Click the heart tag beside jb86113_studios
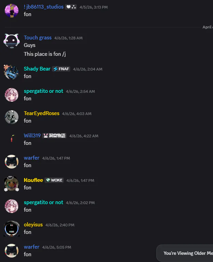This screenshot has width=213, height=262. (x=71, y=7)
